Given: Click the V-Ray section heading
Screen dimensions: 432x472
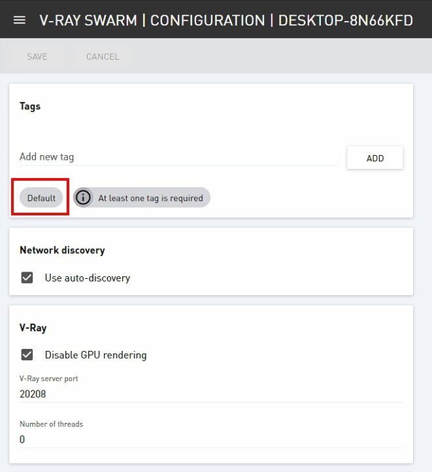Looking at the screenshot, I should [x=33, y=328].
